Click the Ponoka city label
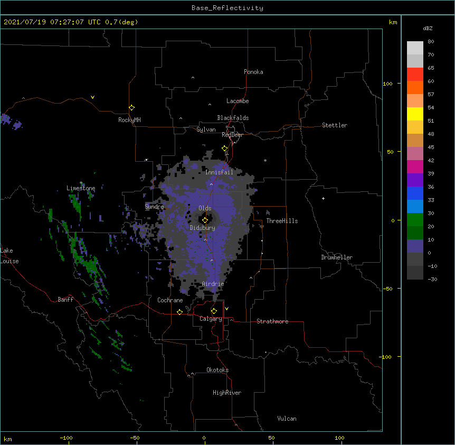The height and width of the screenshot is (445, 455). pyautogui.click(x=253, y=72)
